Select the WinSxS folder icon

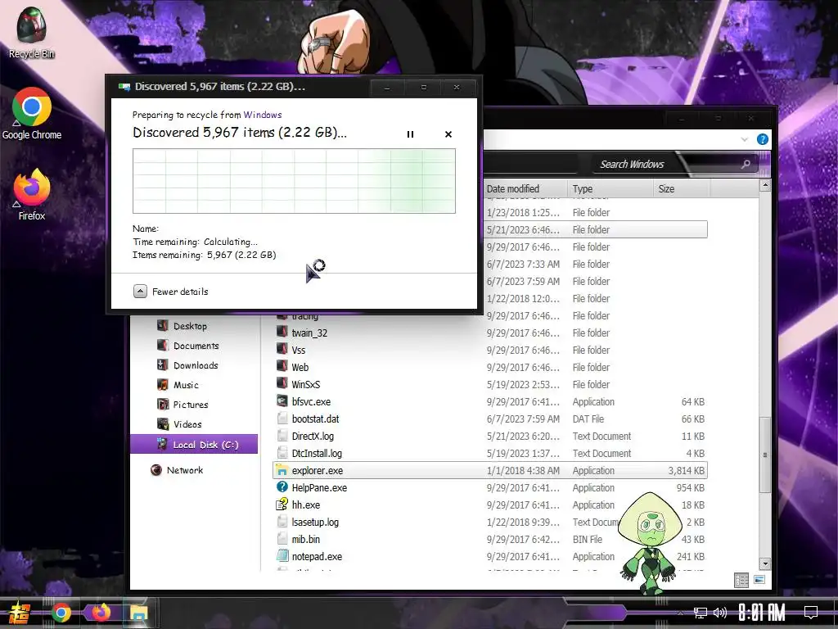(x=282, y=383)
